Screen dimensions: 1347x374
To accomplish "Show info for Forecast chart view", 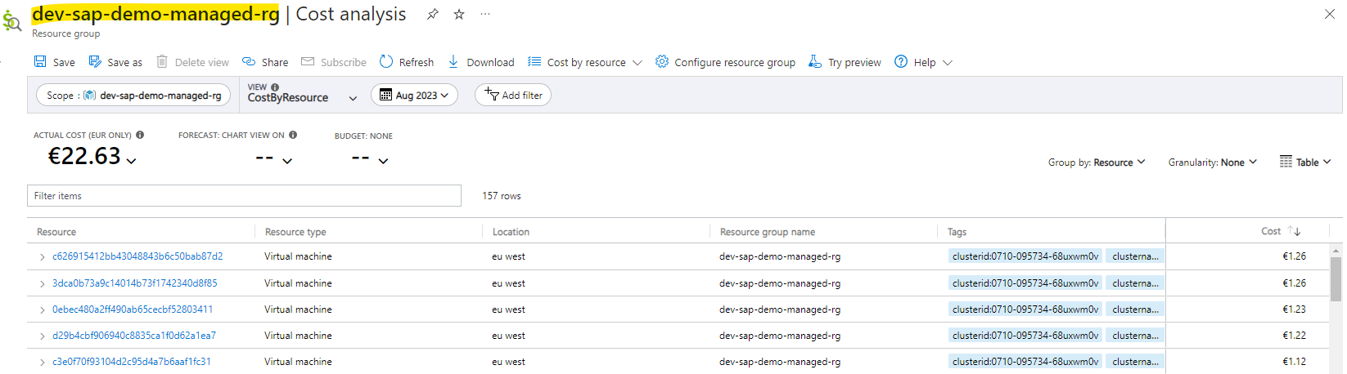I will coord(293,135).
